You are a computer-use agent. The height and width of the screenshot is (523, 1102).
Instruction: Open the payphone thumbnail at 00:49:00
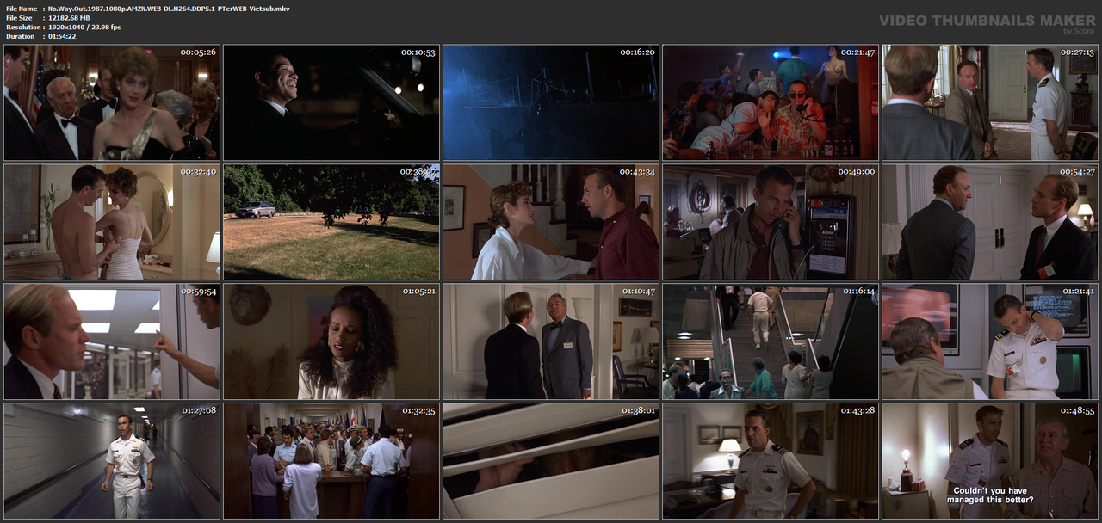771,222
